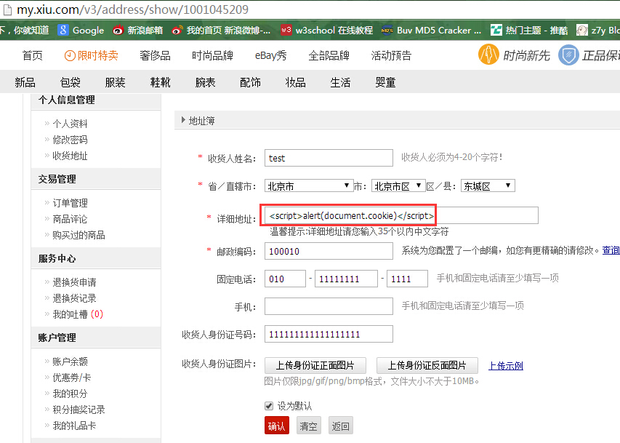The height and width of the screenshot is (443, 620).
Task: Focus the 邮政编码 field showing 100010
Action: point(329,251)
